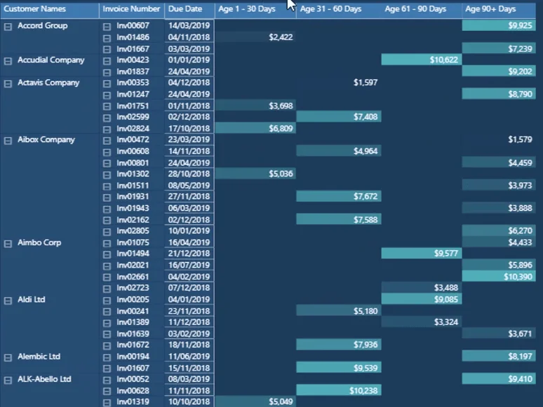Viewport: 543px width, 407px height.
Task: Collapse invoice Inv00608 row
Action: pos(107,152)
